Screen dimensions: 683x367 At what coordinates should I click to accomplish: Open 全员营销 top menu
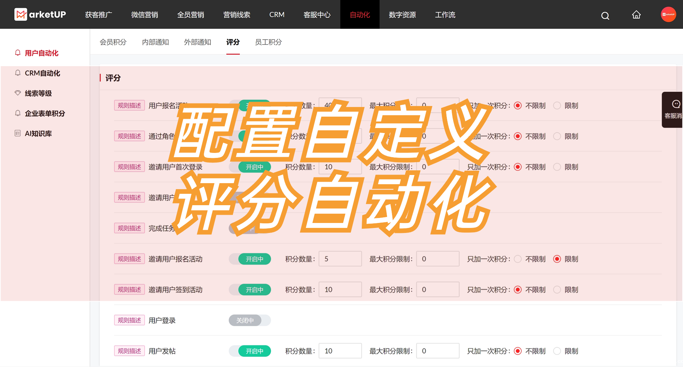pos(191,15)
